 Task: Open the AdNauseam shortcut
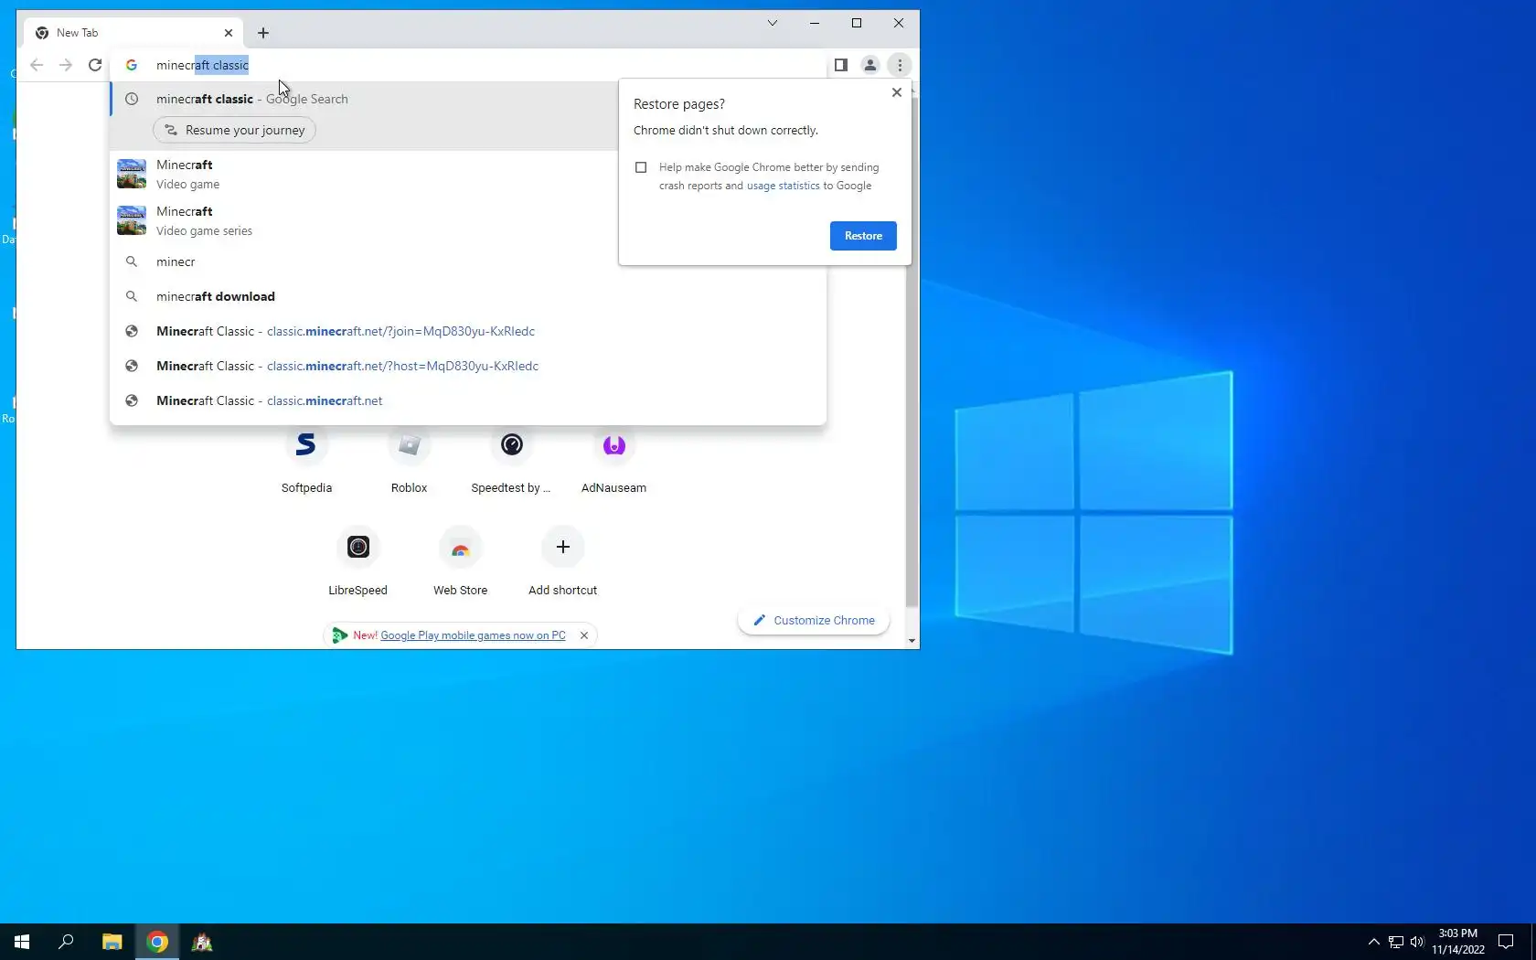click(613, 461)
